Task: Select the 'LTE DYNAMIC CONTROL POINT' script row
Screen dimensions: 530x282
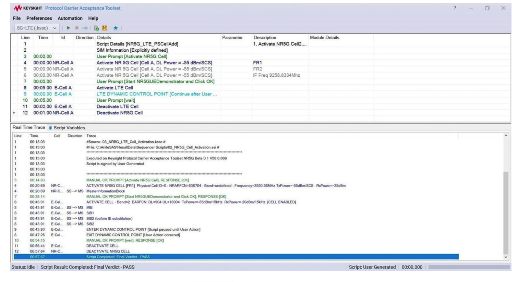Action: (x=157, y=94)
